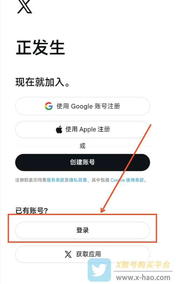Click the 正发生 heading
The width and height of the screenshot is (176, 284).
click(40, 47)
